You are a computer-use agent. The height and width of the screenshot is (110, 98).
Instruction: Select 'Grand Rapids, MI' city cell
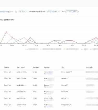pyautogui.click(x=67, y=72)
